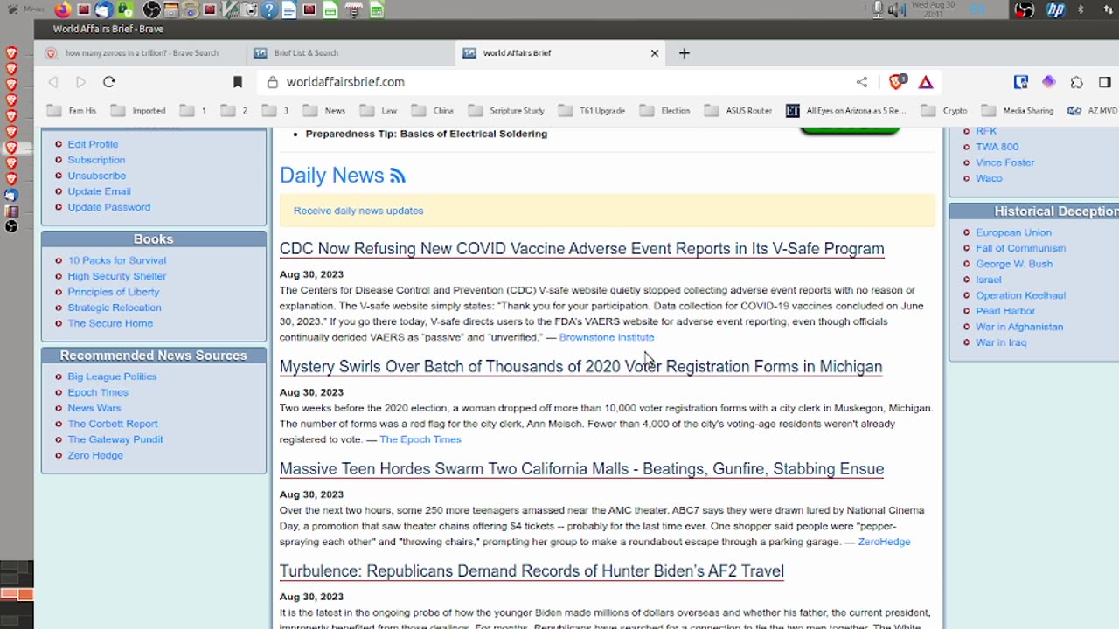Open the Massive Teen Hordes California Malls headline
The image size is (1119, 629).
(x=581, y=469)
